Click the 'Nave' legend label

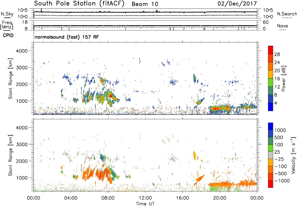tap(283, 26)
